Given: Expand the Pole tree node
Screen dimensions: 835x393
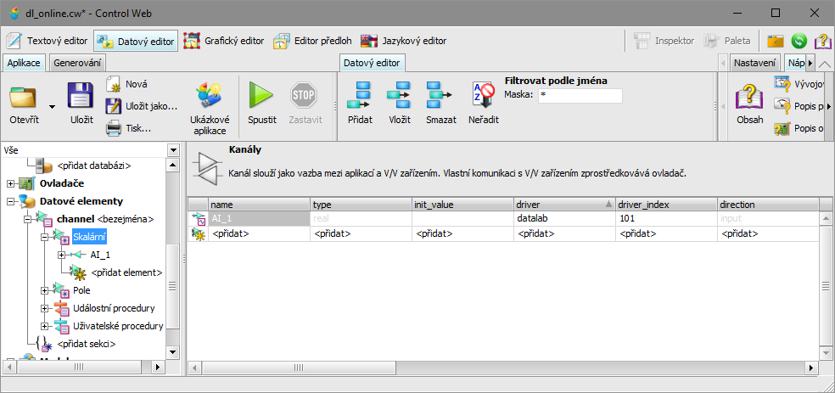Looking at the screenshot, I should coord(45,290).
